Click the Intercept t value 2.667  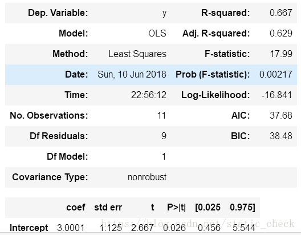point(143,228)
